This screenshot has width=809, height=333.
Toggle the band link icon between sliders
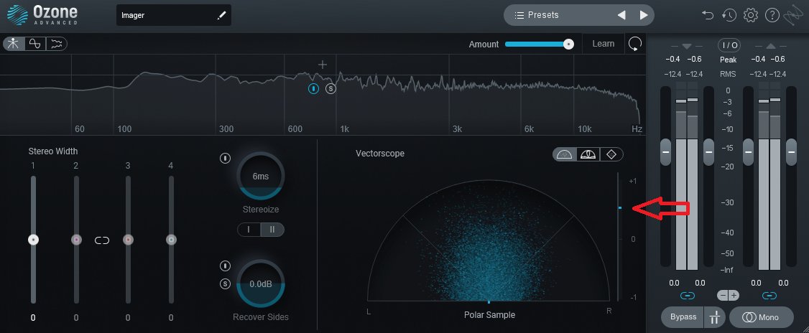(102, 240)
